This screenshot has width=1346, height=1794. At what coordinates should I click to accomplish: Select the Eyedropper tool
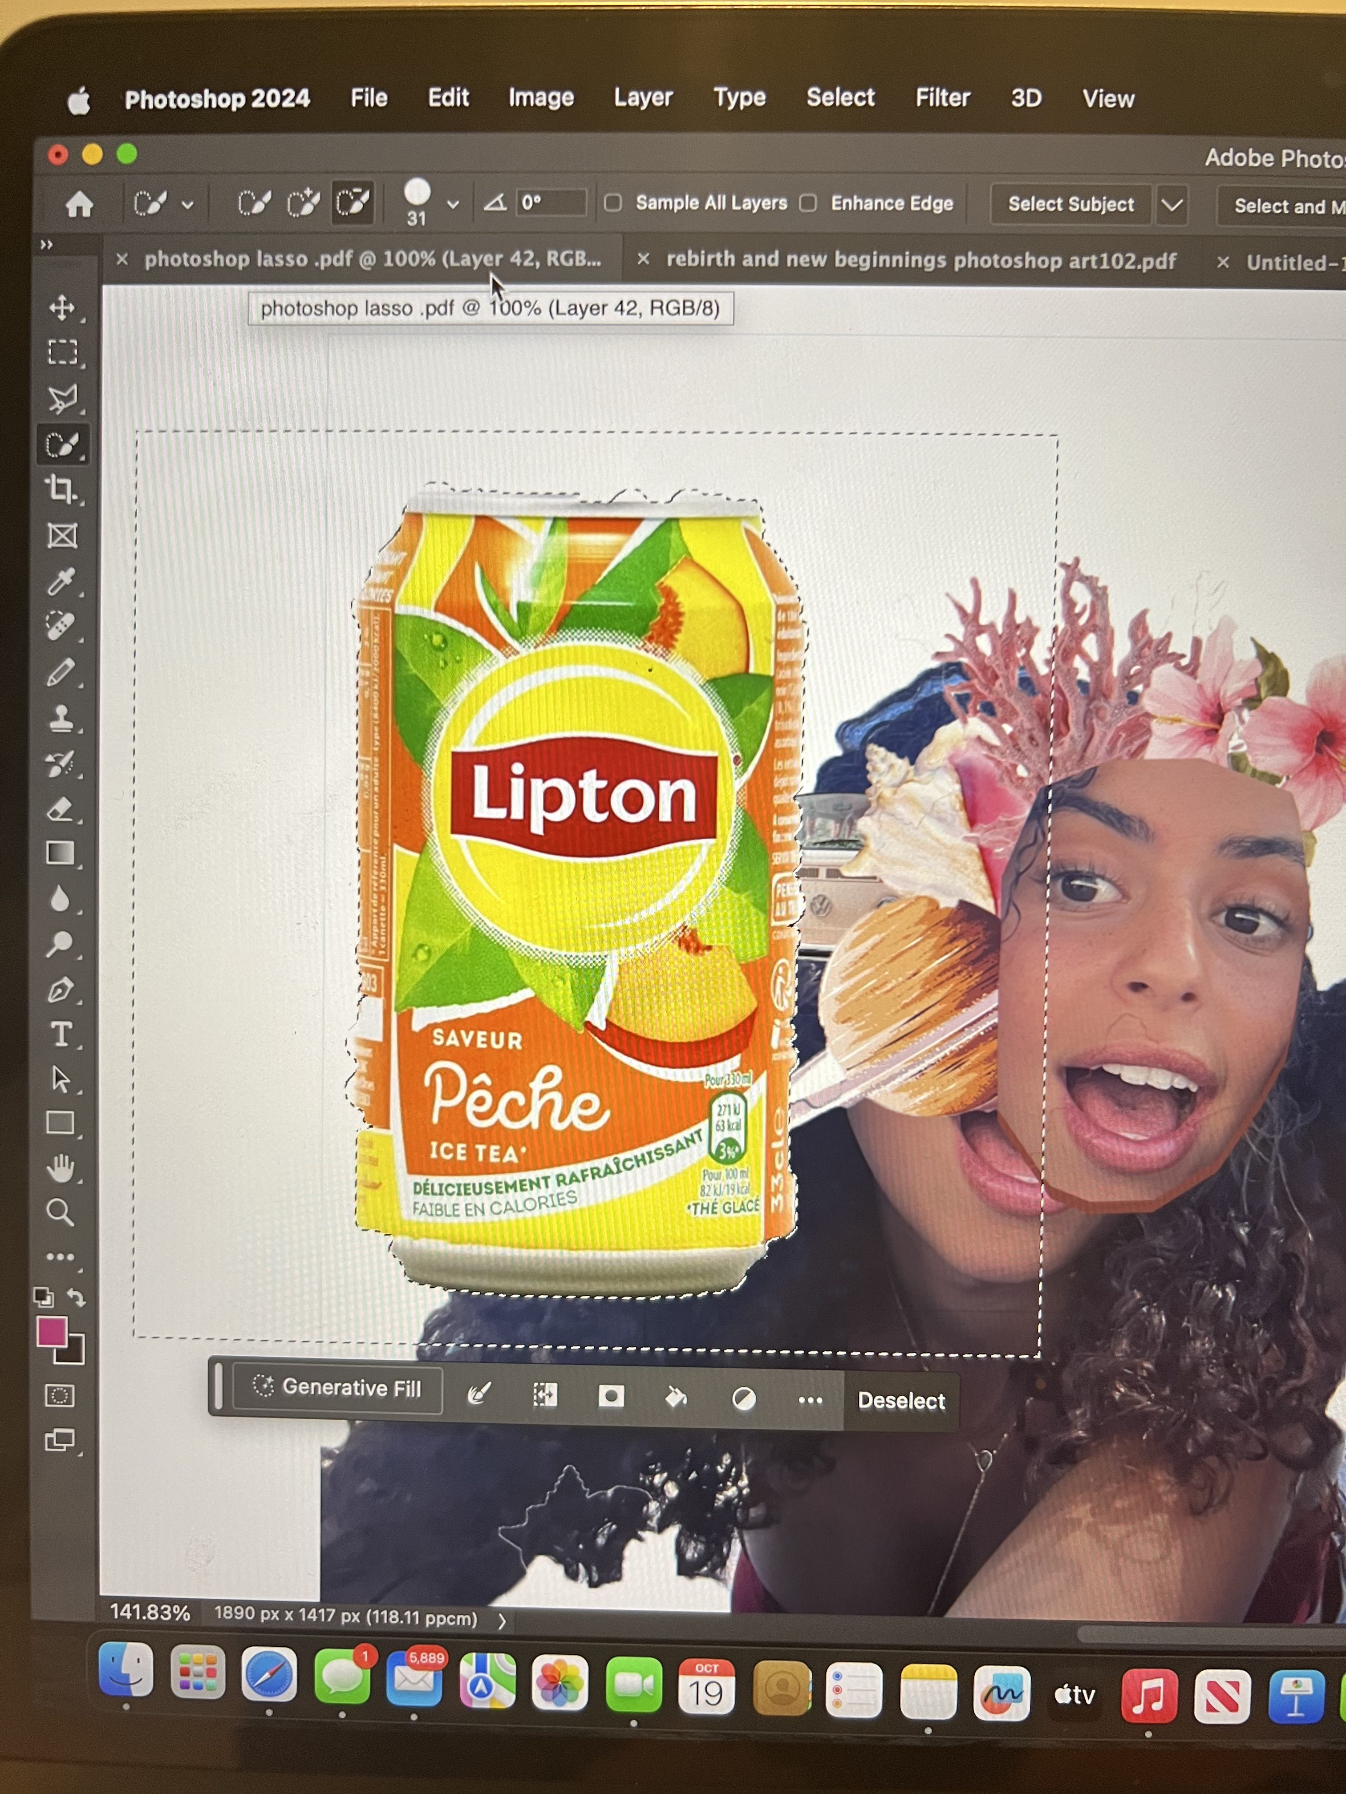[x=62, y=581]
